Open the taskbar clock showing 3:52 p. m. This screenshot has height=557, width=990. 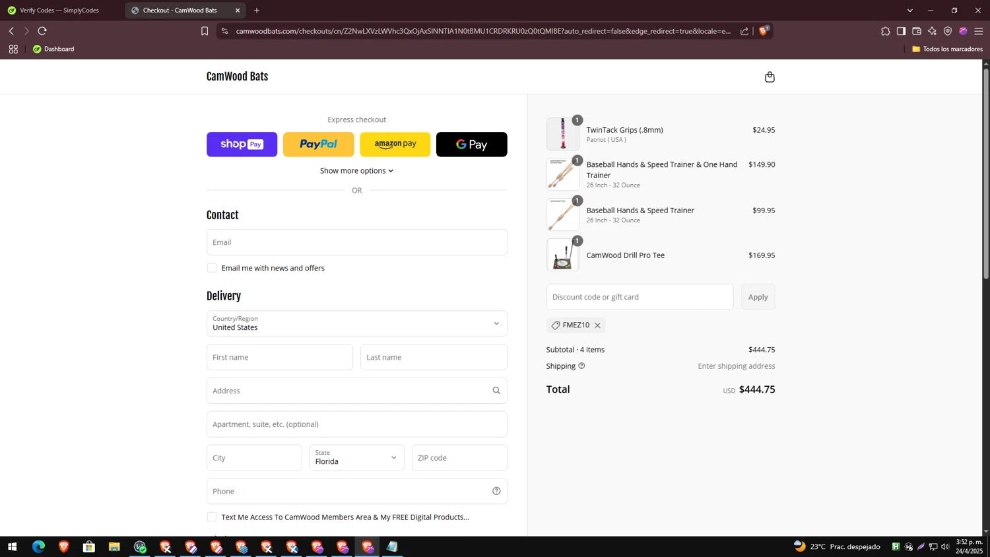[x=970, y=546]
